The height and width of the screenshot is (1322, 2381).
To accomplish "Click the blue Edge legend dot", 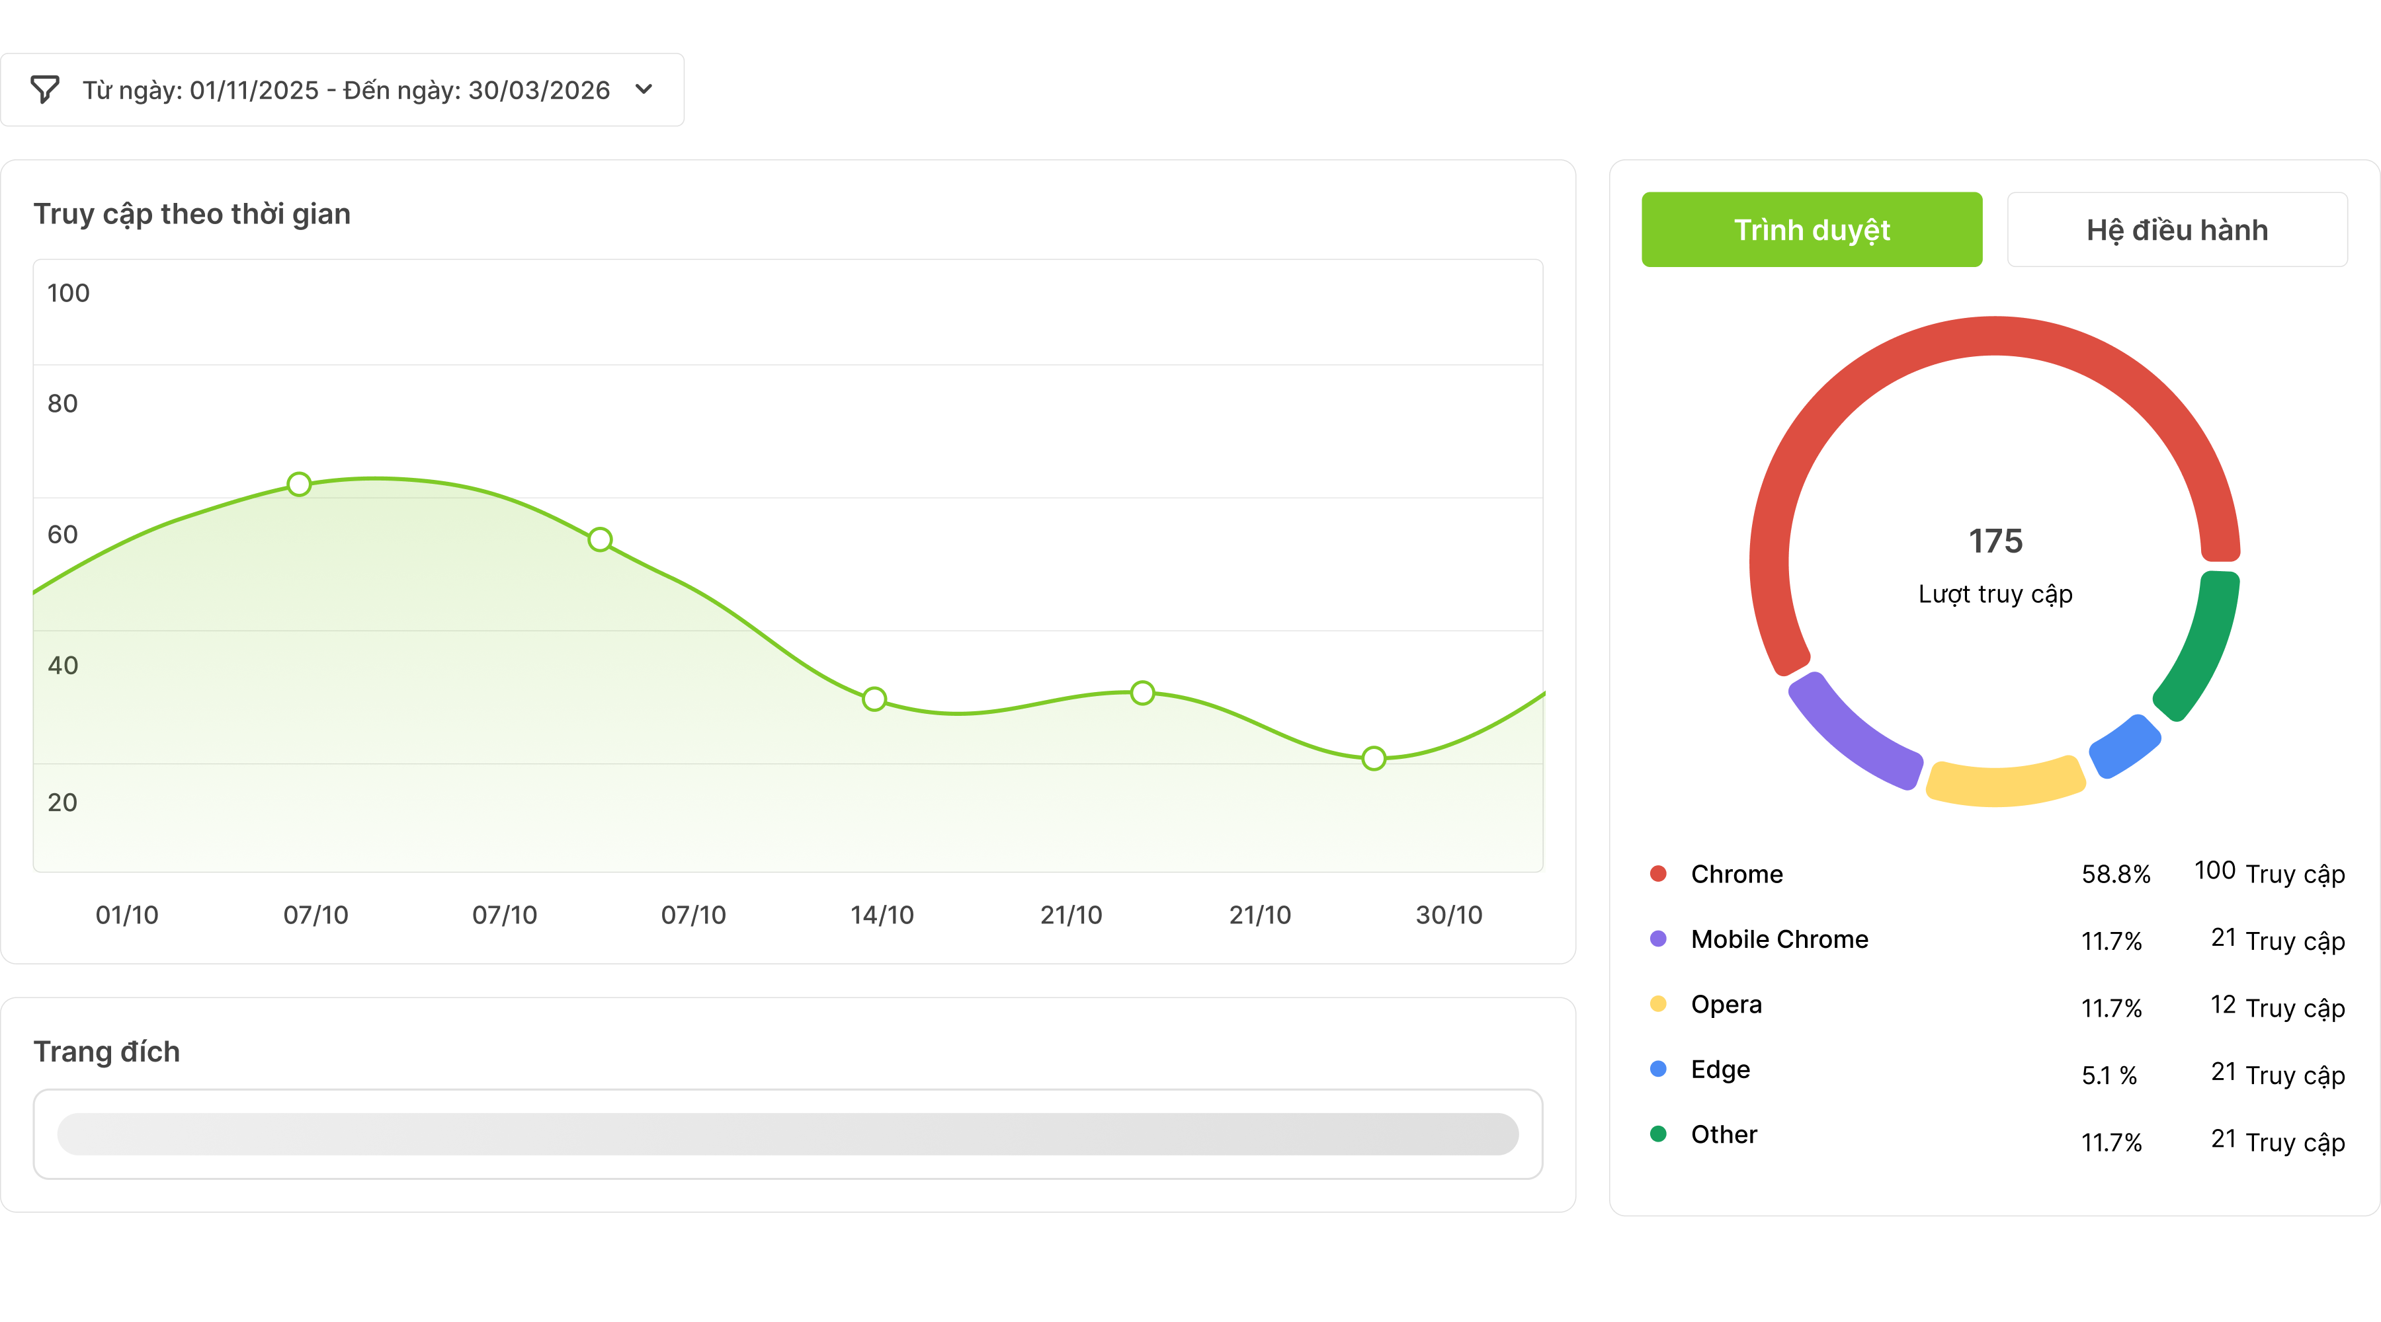I will pyautogui.click(x=1658, y=1069).
